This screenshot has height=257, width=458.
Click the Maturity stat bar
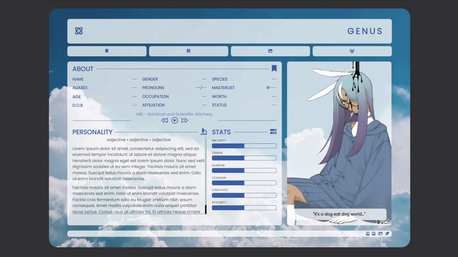pyautogui.click(x=244, y=146)
